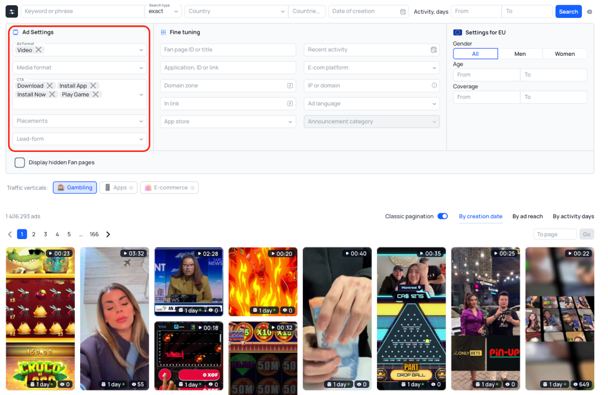Click the Recent activity calendar icon
Image resolution: width=608 pixels, height=395 pixels.
(x=433, y=50)
